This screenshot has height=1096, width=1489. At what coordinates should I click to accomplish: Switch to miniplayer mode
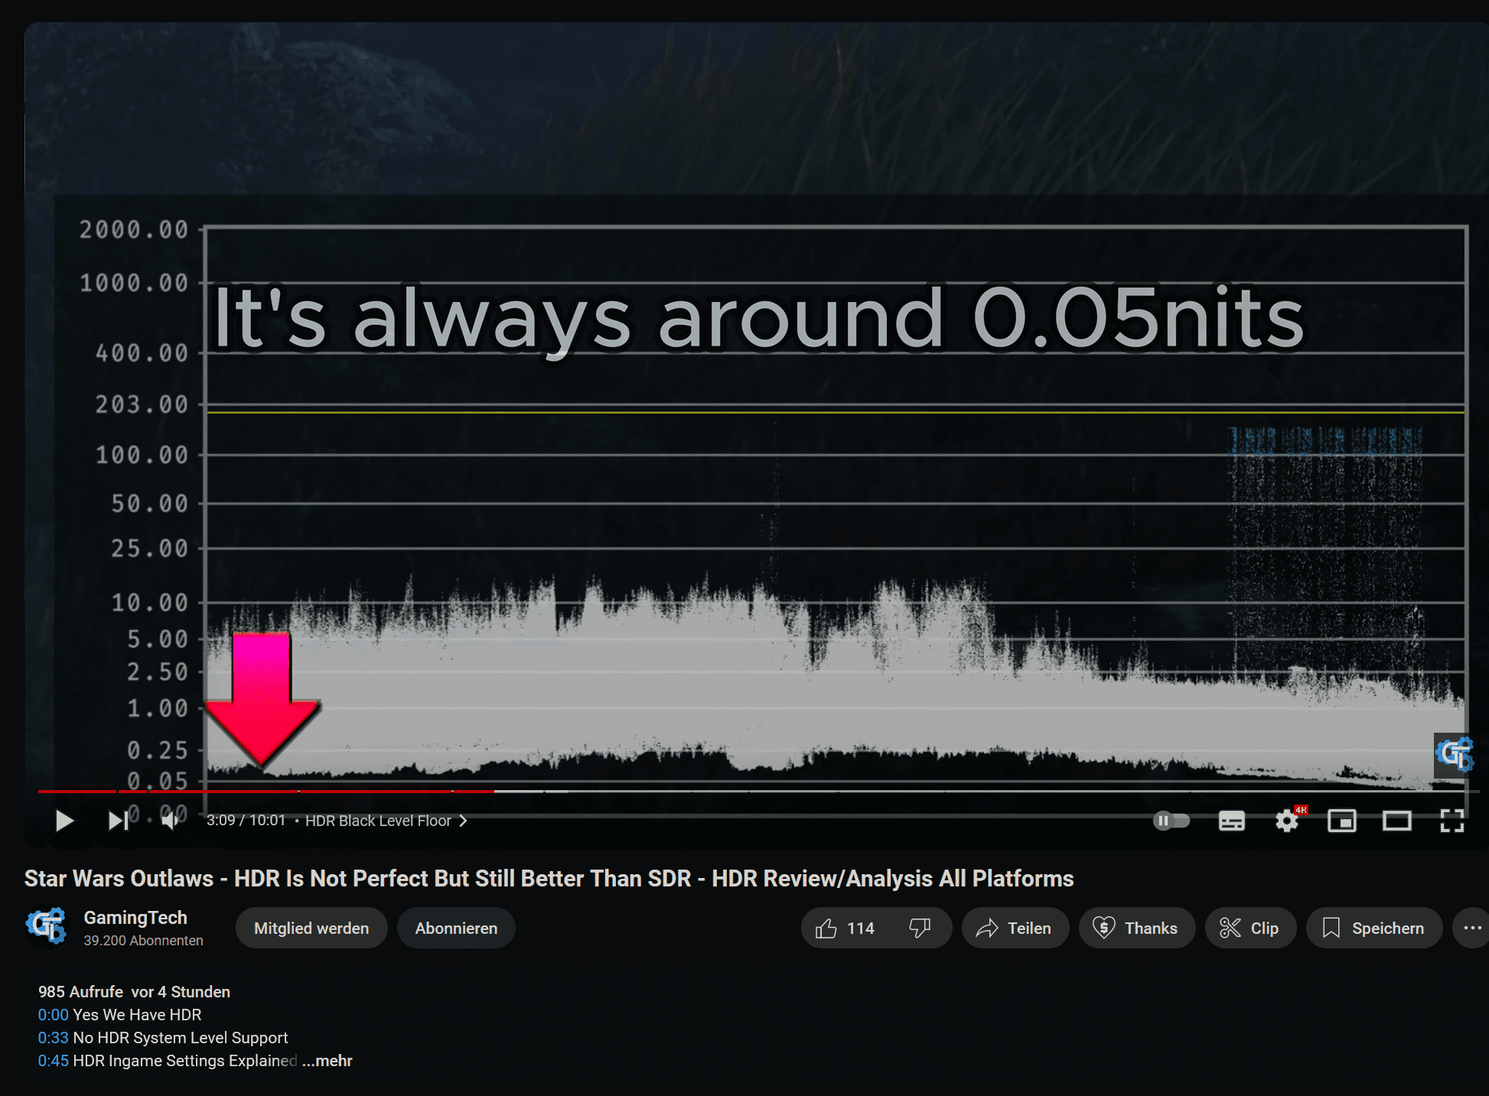(1341, 821)
